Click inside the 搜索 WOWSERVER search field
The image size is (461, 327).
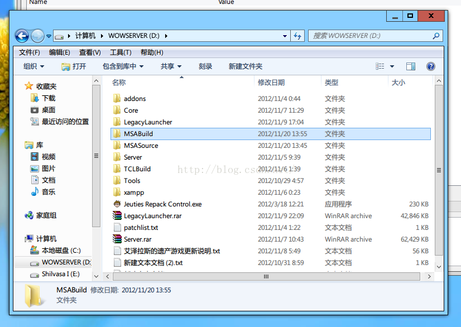pyautogui.click(x=371, y=36)
